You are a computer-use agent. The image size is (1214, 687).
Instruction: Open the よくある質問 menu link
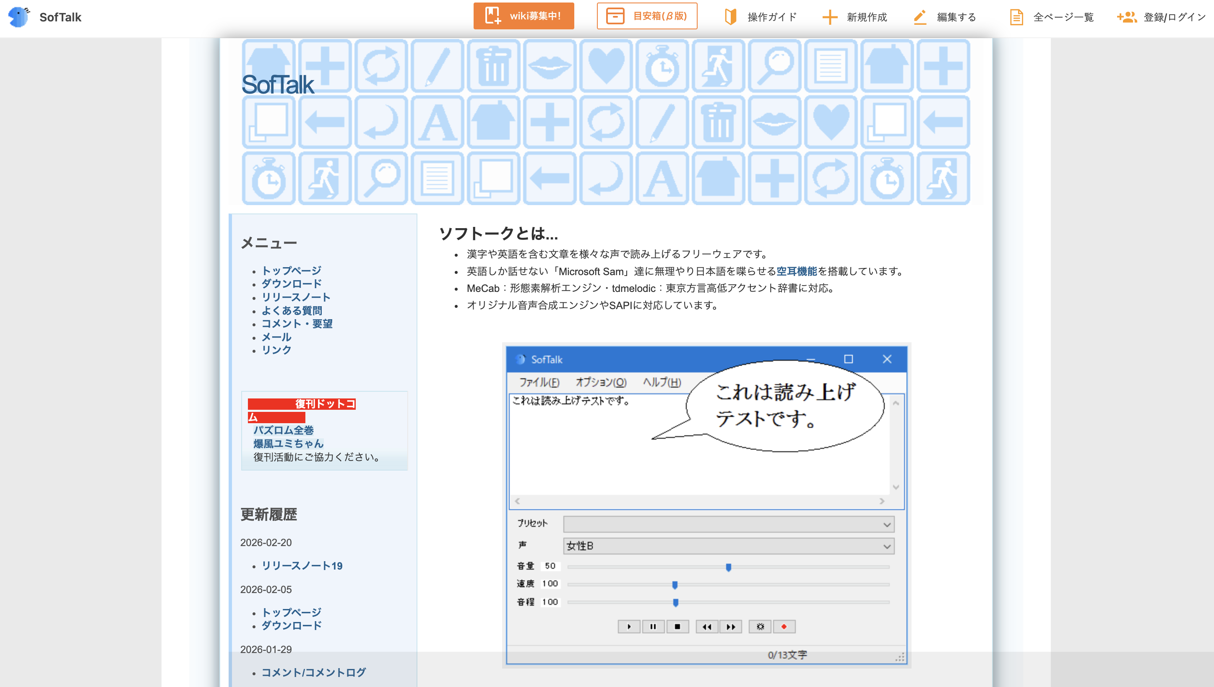pyautogui.click(x=292, y=310)
